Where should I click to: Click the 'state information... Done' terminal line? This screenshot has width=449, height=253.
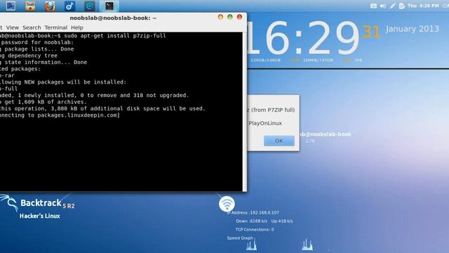pyautogui.click(x=43, y=63)
